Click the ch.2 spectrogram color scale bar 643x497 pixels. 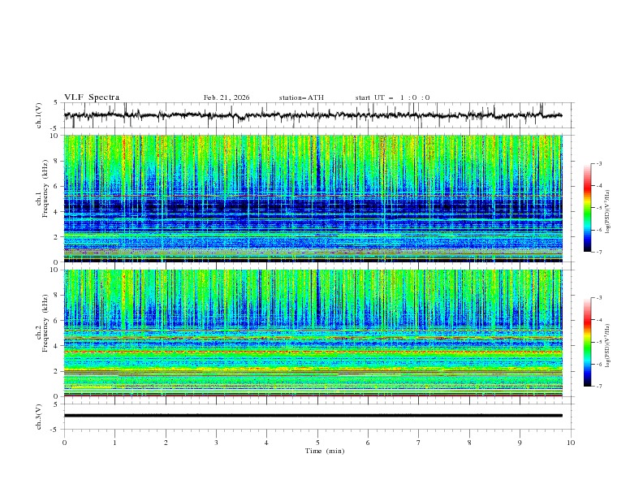pyautogui.click(x=587, y=342)
